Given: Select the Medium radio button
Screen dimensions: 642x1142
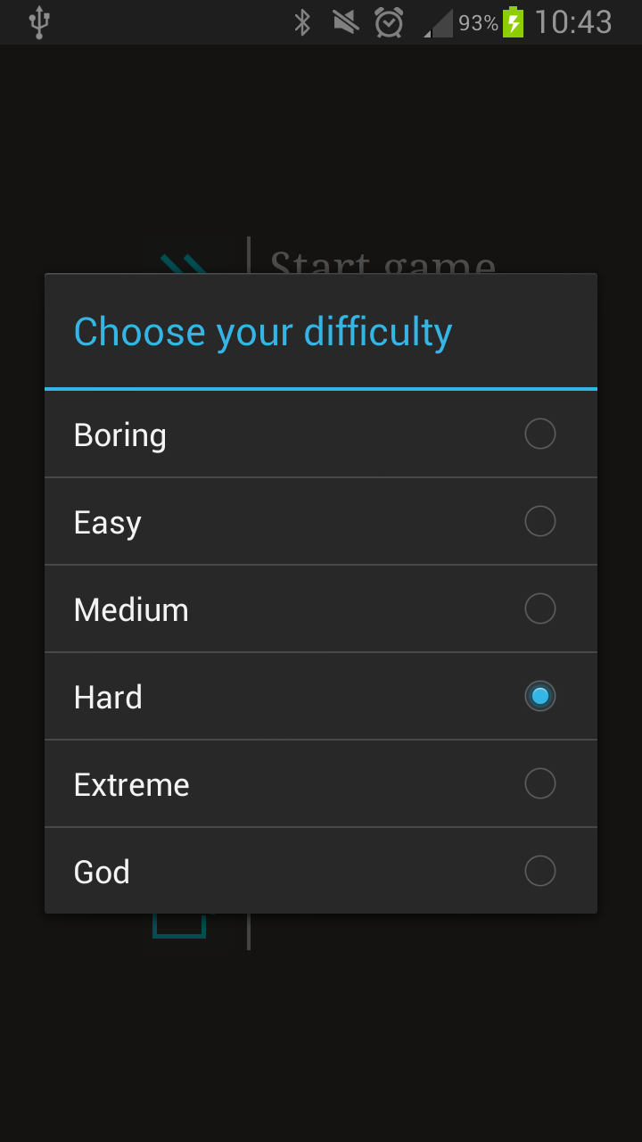Looking at the screenshot, I should (x=540, y=609).
